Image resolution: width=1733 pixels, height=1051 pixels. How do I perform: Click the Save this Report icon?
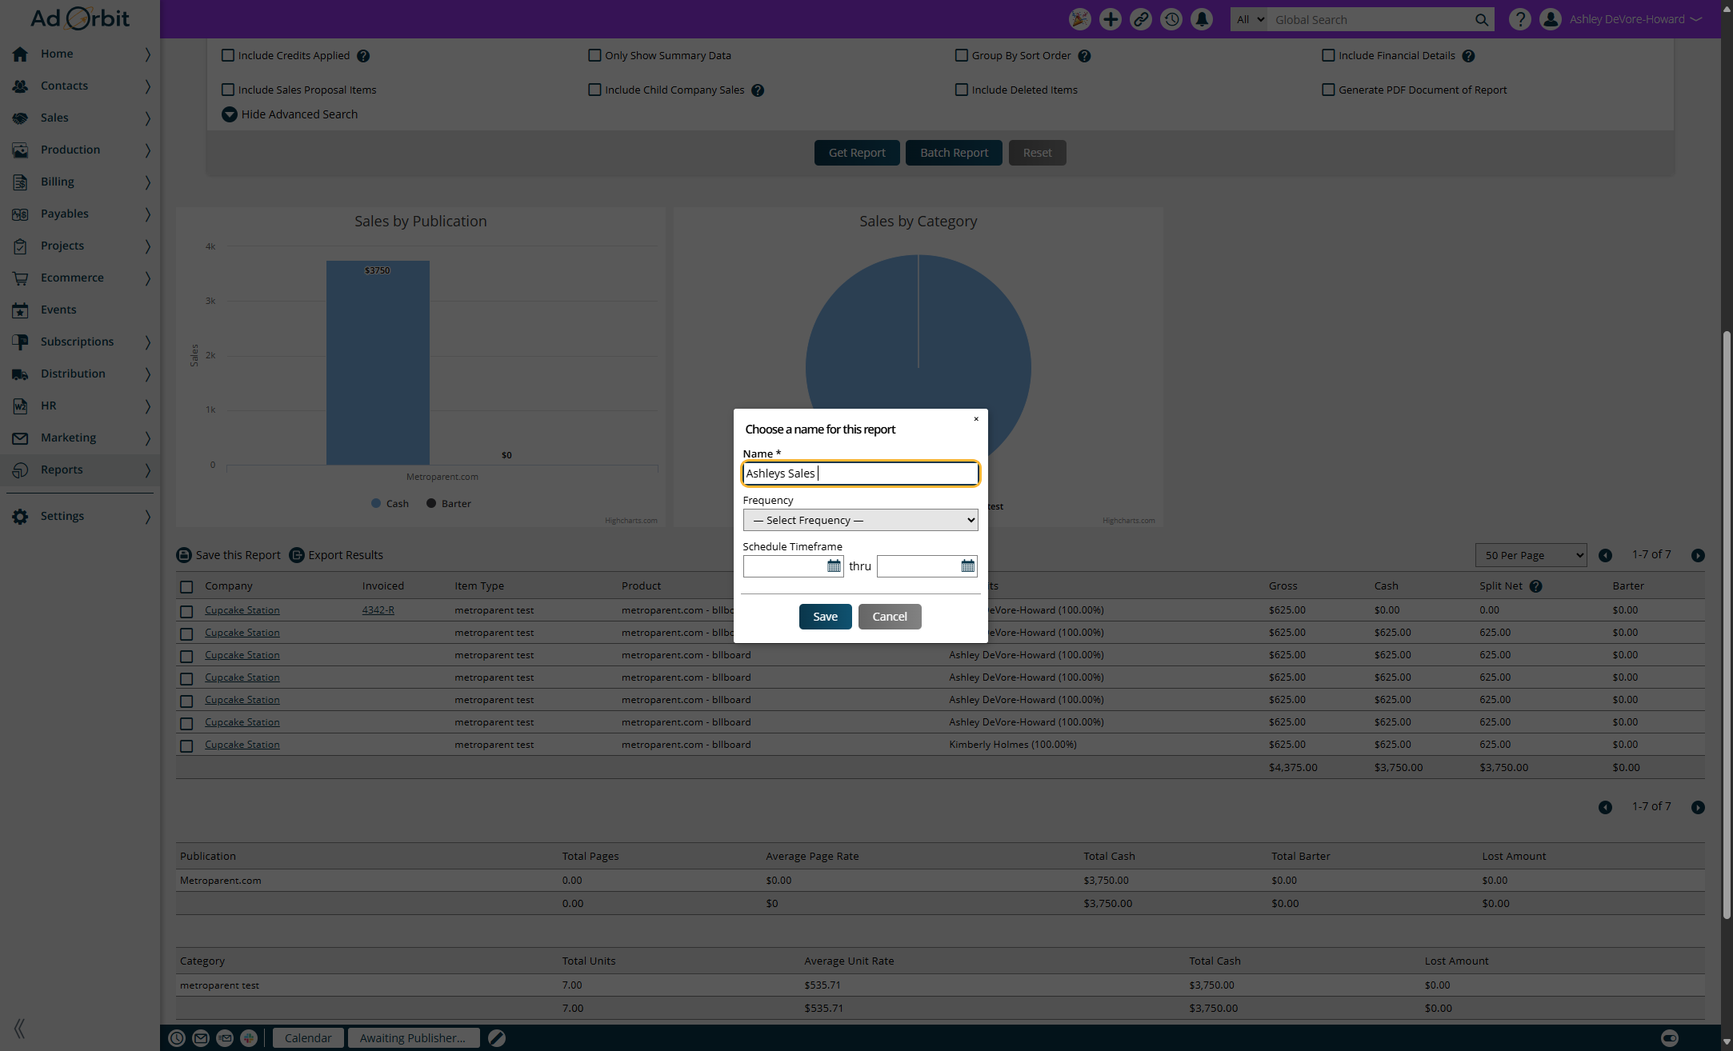tap(184, 555)
